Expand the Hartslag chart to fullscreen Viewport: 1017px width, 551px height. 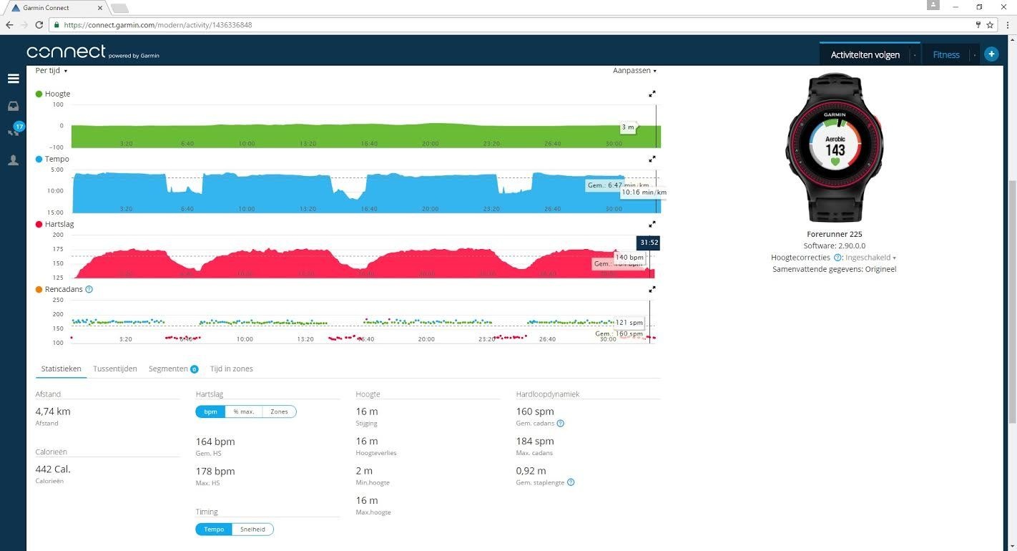click(652, 224)
